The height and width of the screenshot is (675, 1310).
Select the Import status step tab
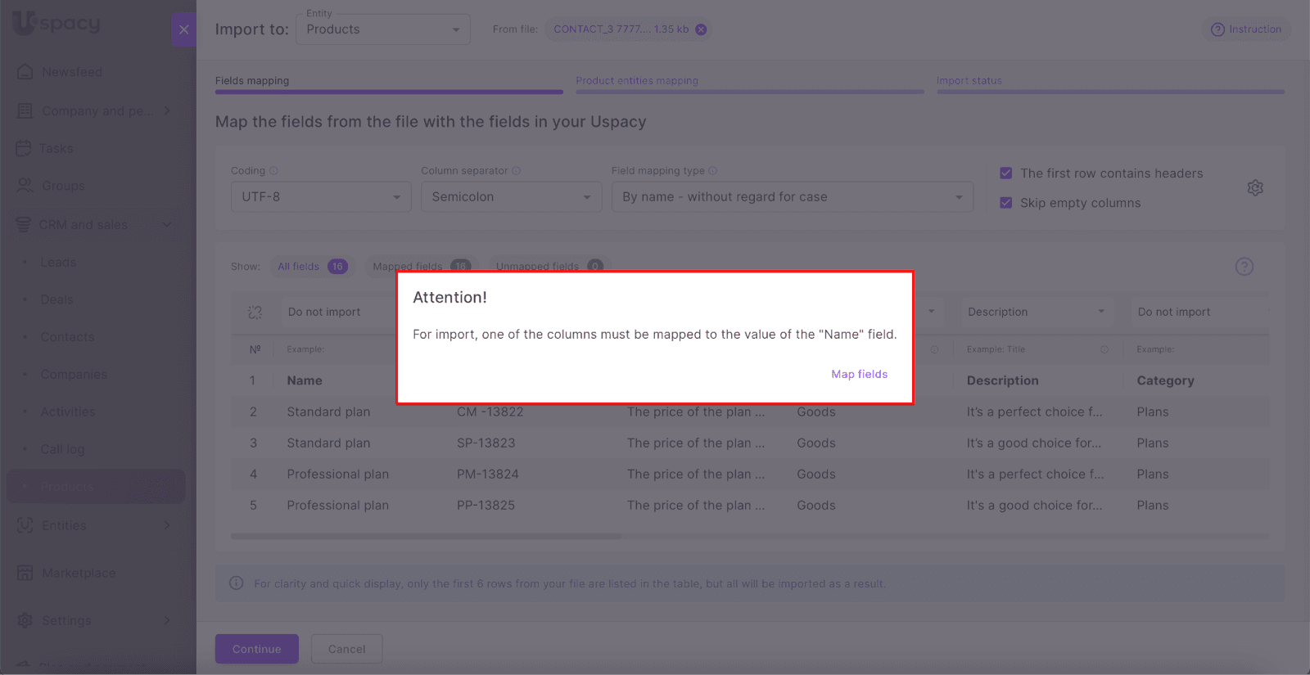tap(969, 81)
